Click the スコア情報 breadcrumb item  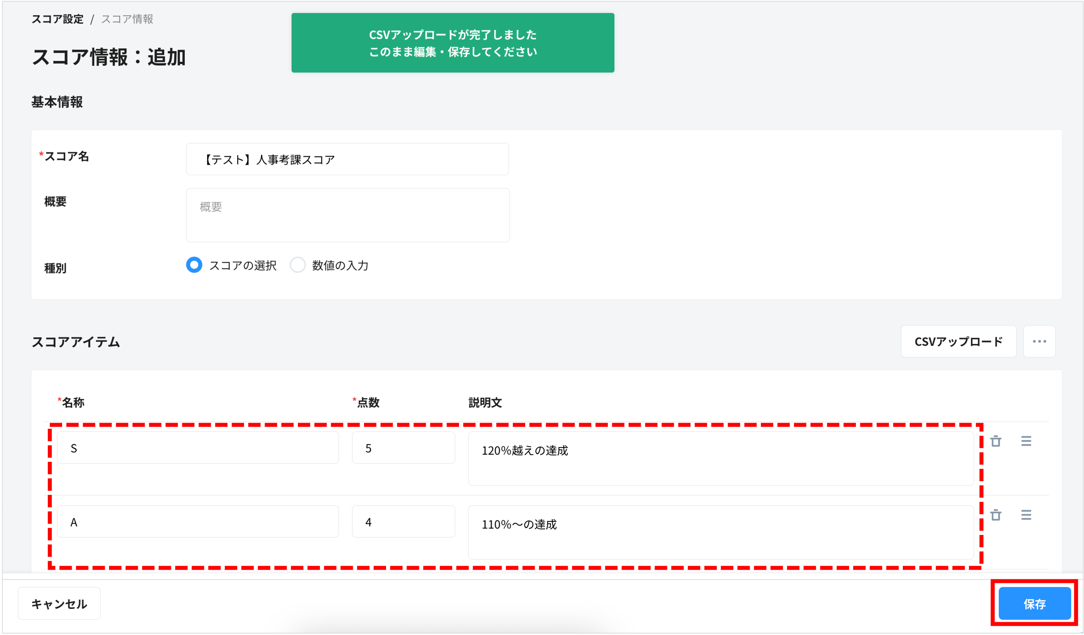pos(127,18)
